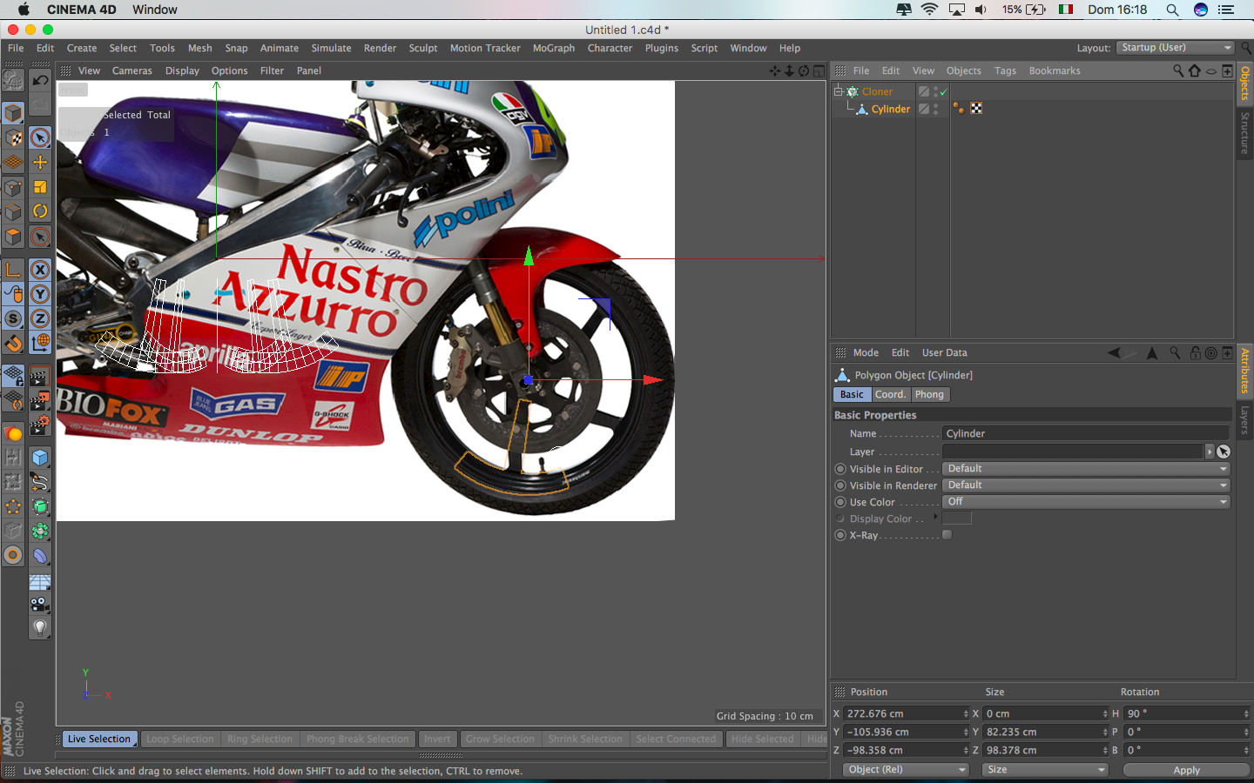Open the Layout Startup (User) dropdown
This screenshot has height=783, width=1254.
click(x=1176, y=48)
